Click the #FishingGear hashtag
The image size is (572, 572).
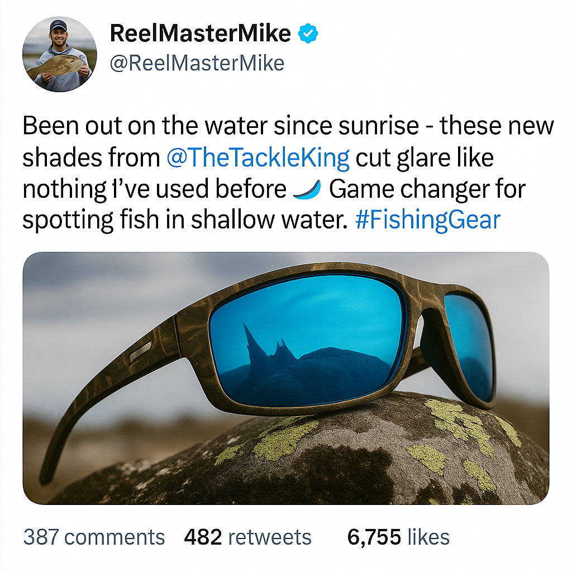point(428,221)
